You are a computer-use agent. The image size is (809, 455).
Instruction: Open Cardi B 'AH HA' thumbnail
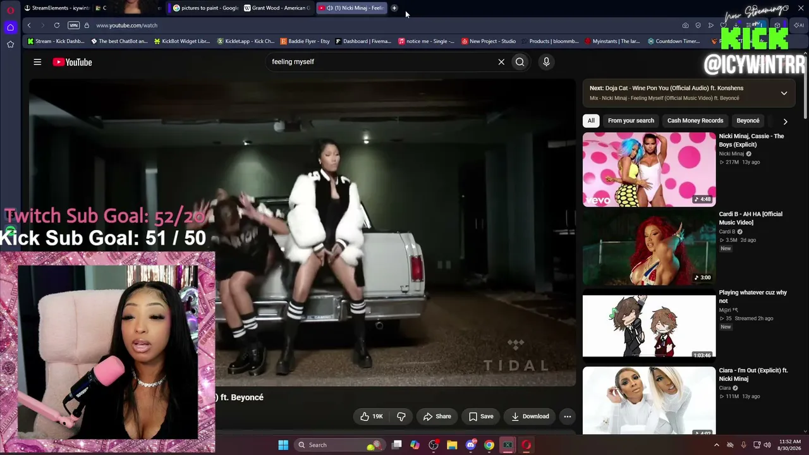[x=649, y=247]
